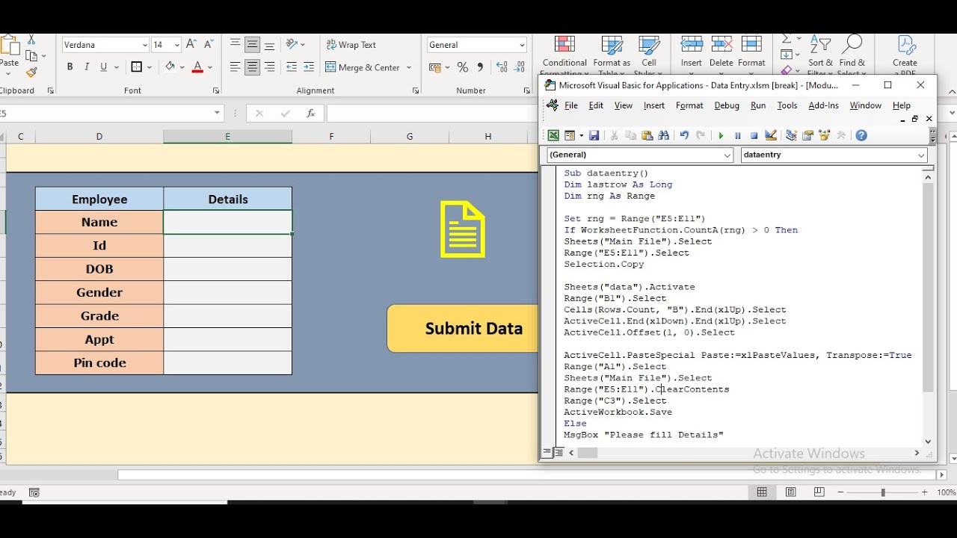957x538 pixels.
Task: Click the Insert Function fx icon
Action: point(310,114)
